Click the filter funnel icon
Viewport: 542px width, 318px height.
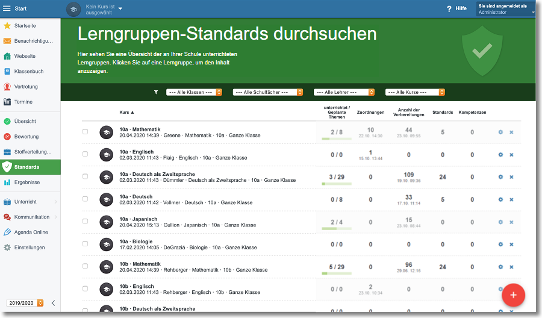[x=156, y=92]
